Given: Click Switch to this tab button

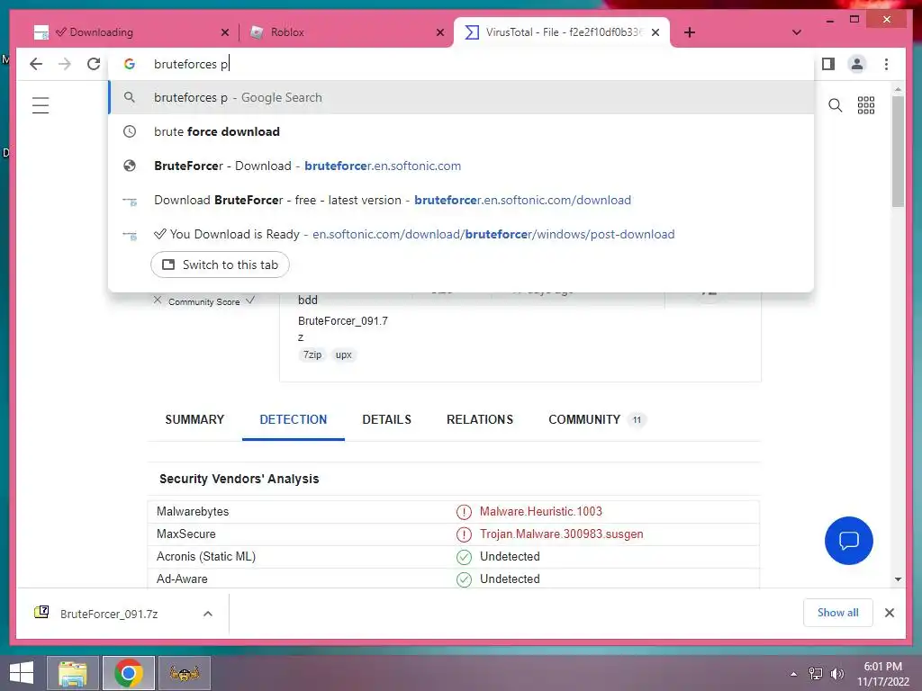Looking at the screenshot, I should (220, 265).
